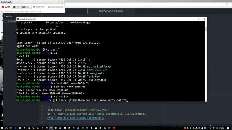Image resolution: width=232 pixels, height=130 pixels.
Task: Pause the video capture
Action: click(26, 7)
